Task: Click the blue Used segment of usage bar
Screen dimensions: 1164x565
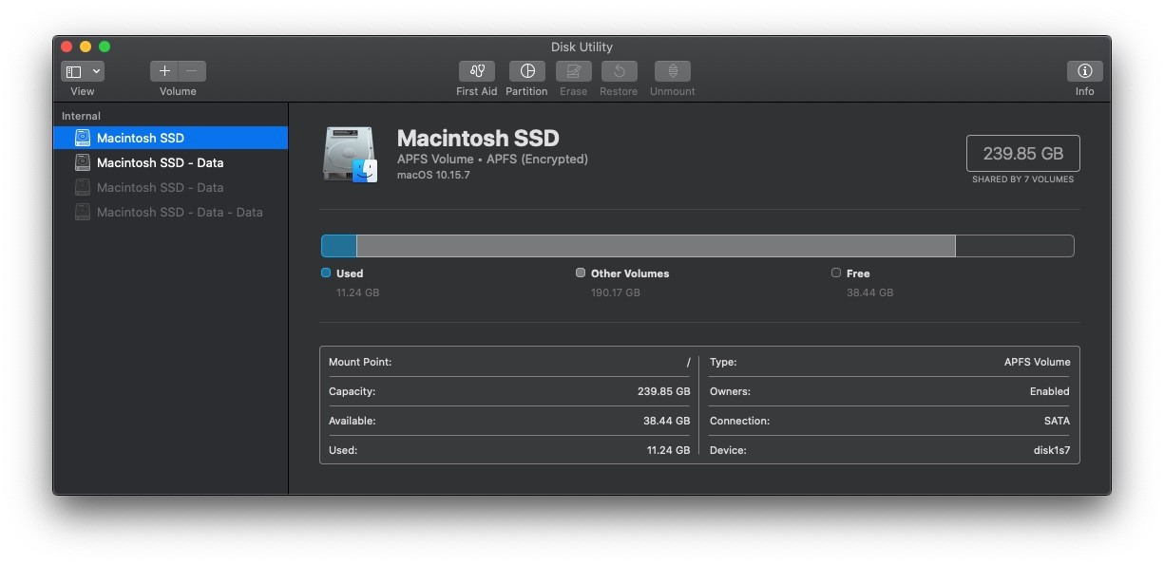Action: (x=339, y=246)
